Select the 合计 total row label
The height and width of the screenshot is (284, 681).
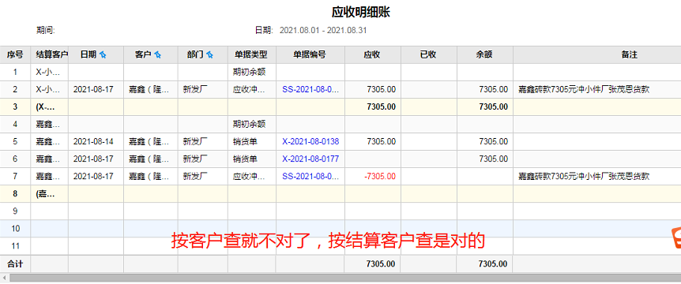click(x=15, y=263)
